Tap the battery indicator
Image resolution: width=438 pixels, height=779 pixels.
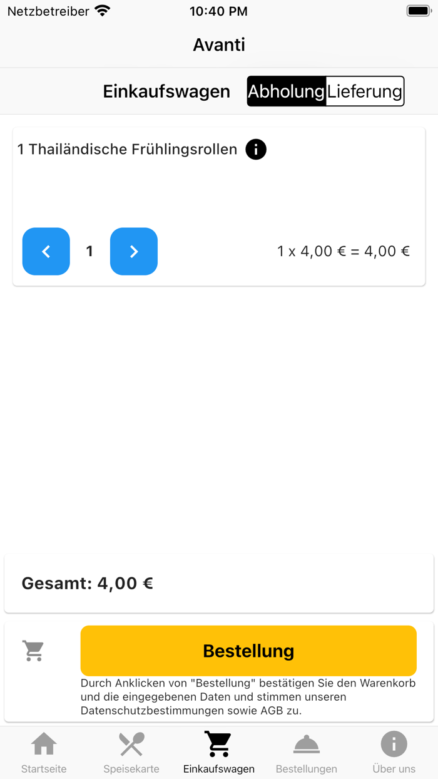click(x=418, y=10)
